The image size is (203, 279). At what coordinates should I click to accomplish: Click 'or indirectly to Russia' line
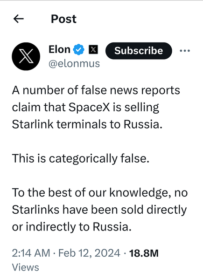tap(72, 227)
